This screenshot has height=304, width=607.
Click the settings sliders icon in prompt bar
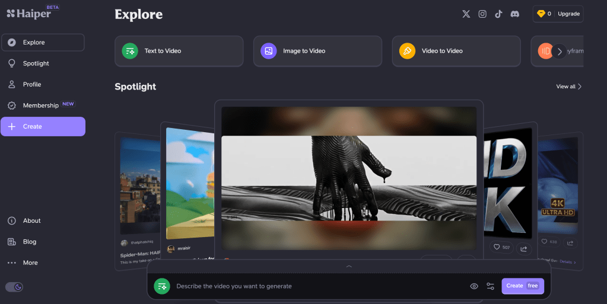click(x=490, y=286)
